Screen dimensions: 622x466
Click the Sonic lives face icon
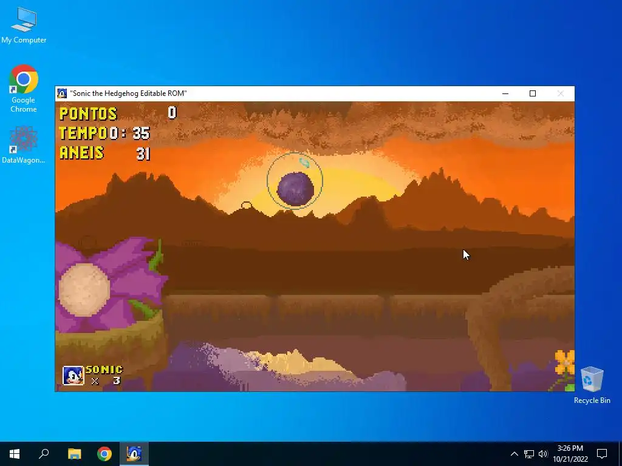pyautogui.click(x=73, y=375)
